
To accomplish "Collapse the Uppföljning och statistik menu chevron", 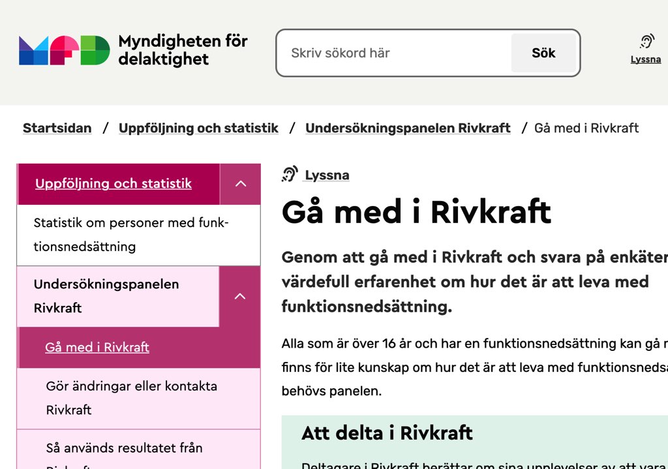I will click(241, 183).
